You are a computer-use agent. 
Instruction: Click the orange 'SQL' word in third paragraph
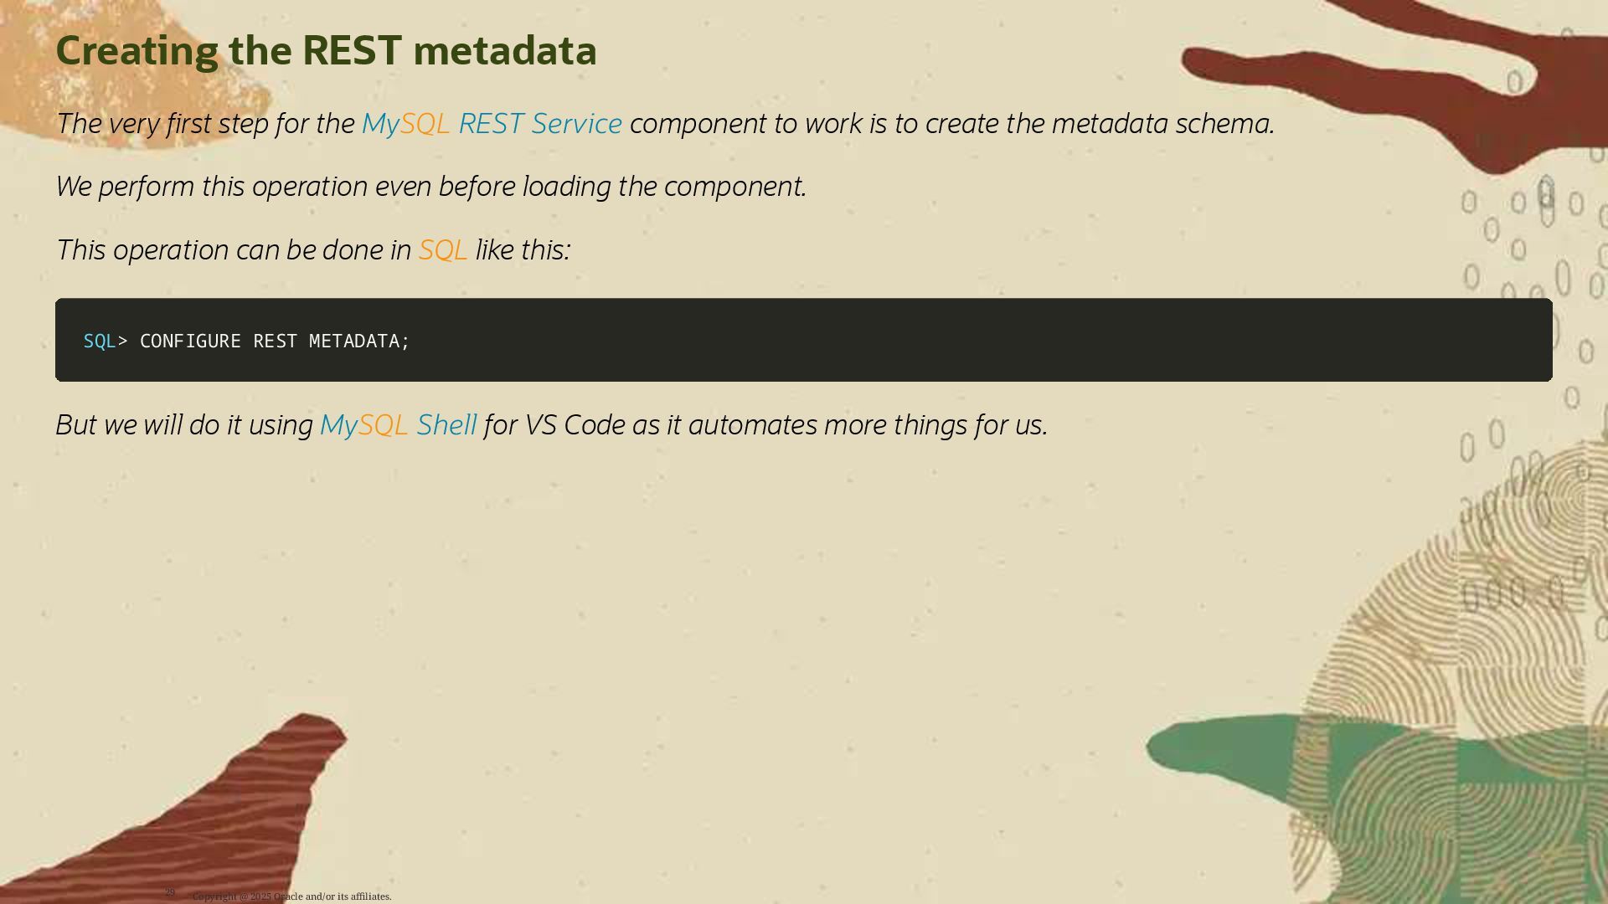click(x=443, y=250)
